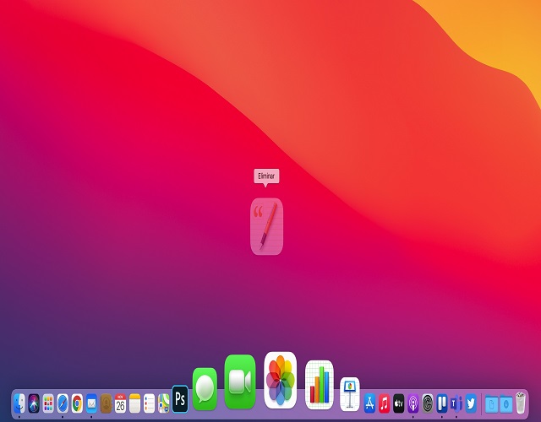The width and height of the screenshot is (541, 422).
Task: Open the Trash in the Dock
Action: point(521,403)
